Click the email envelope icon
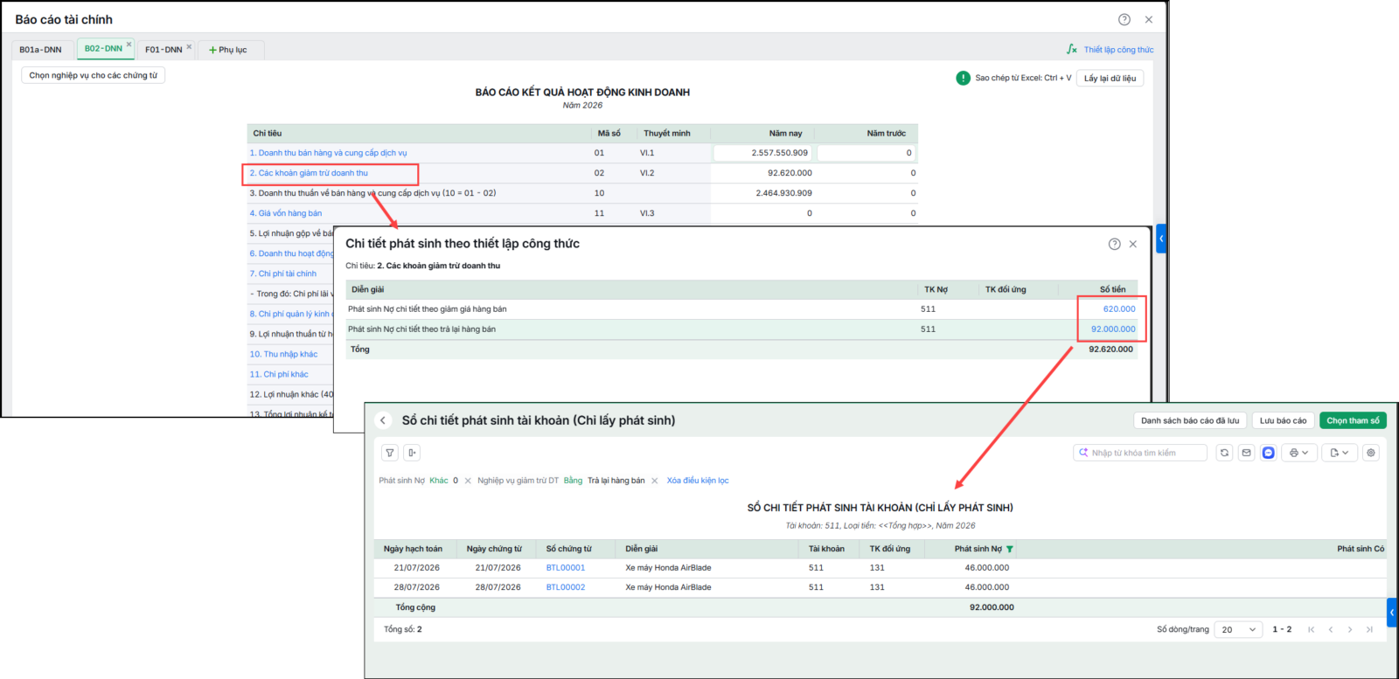Screen dimensions: 1399x679 (1246, 453)
